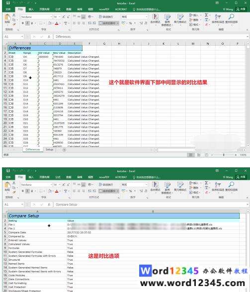Viewport: 250px width, 292px height.
Task: Click Save icon in lower Excel window
Action: tap(8, 171)
